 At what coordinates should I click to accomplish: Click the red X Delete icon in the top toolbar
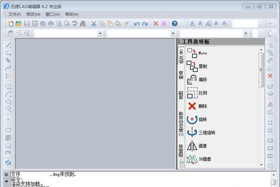pyautogui.click(x=156, y=23)
